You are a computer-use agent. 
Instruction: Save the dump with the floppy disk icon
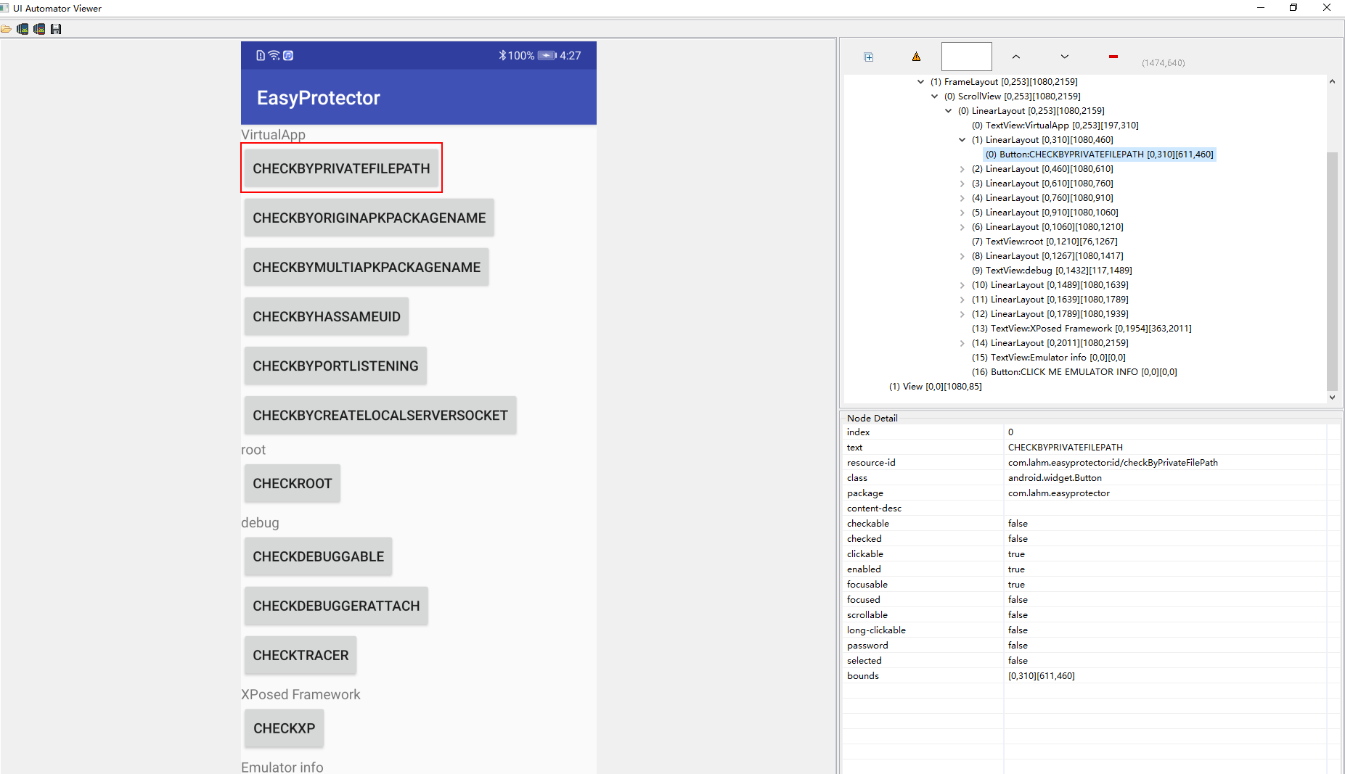tap(56, 29)
